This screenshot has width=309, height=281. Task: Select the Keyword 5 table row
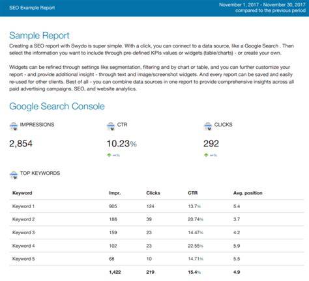click(156, 259)
